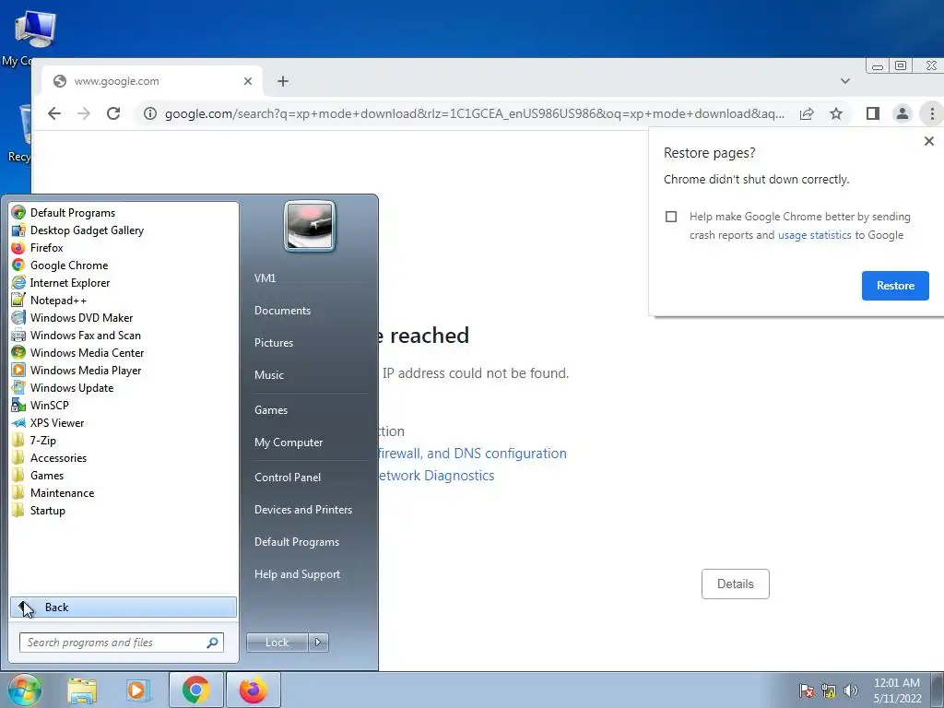Open Windows Update
The image size is (944, 708).
click(x=63, y=387)
